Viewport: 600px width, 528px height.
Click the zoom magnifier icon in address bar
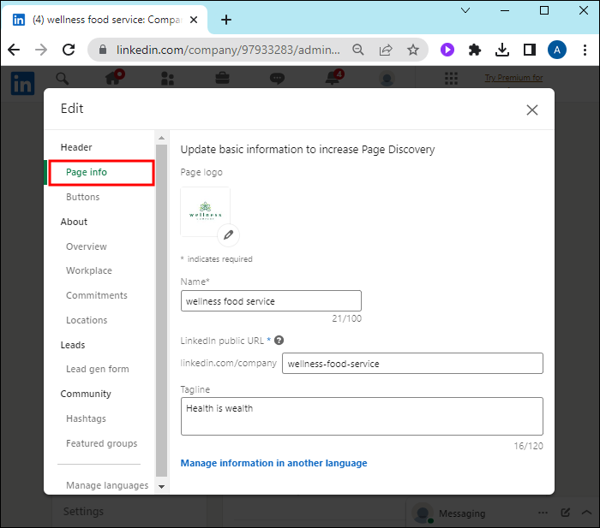(x=358, y=50)
